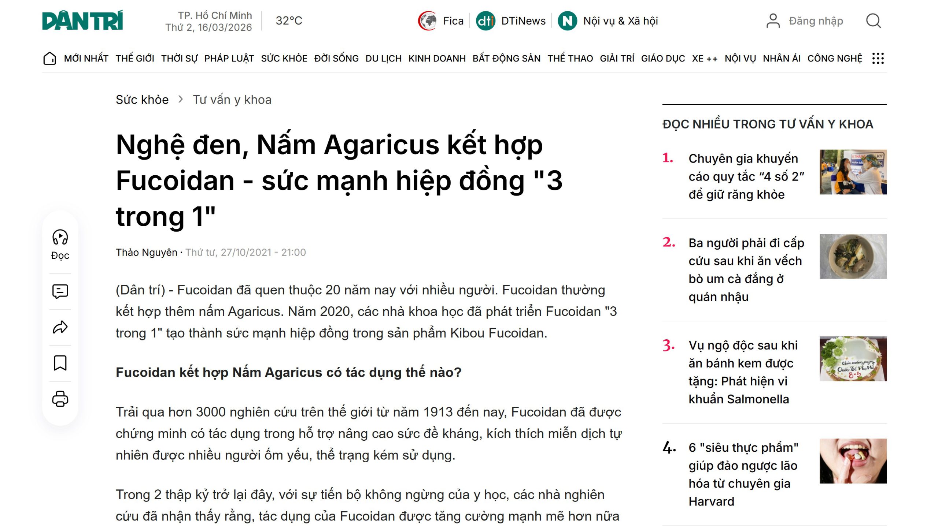Go to the SỨC KHỎE menu section
Viewport: 938px width, 526px height.
click(x=284, y=59)
